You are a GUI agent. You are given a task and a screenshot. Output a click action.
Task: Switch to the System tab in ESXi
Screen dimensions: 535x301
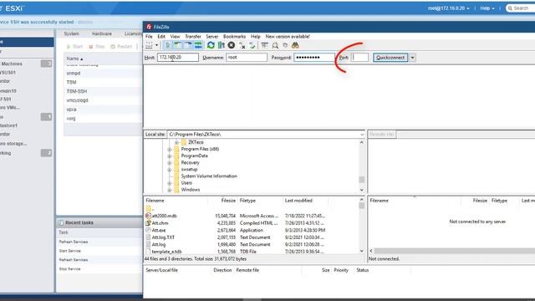71,33
